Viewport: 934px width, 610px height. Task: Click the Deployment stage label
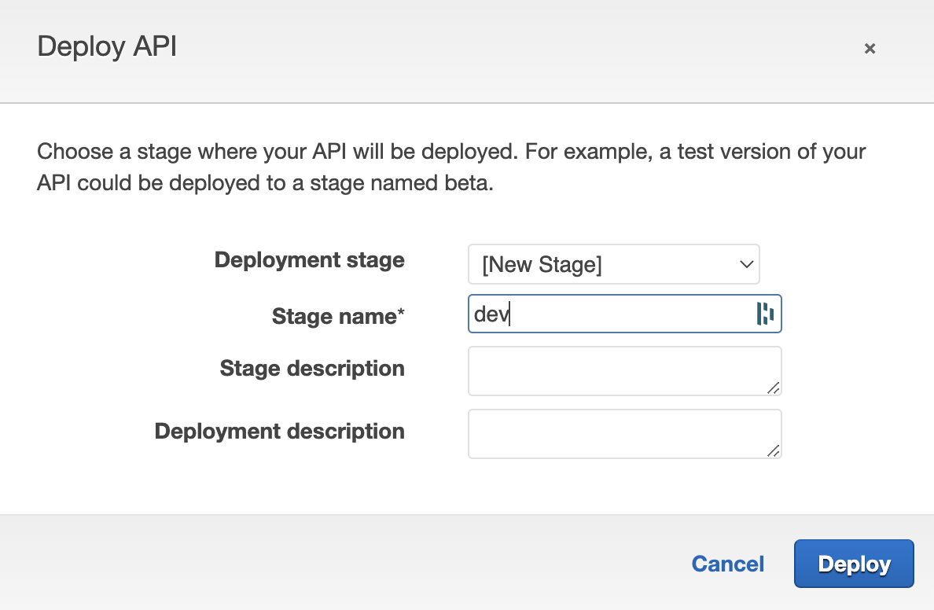point(309,260)
